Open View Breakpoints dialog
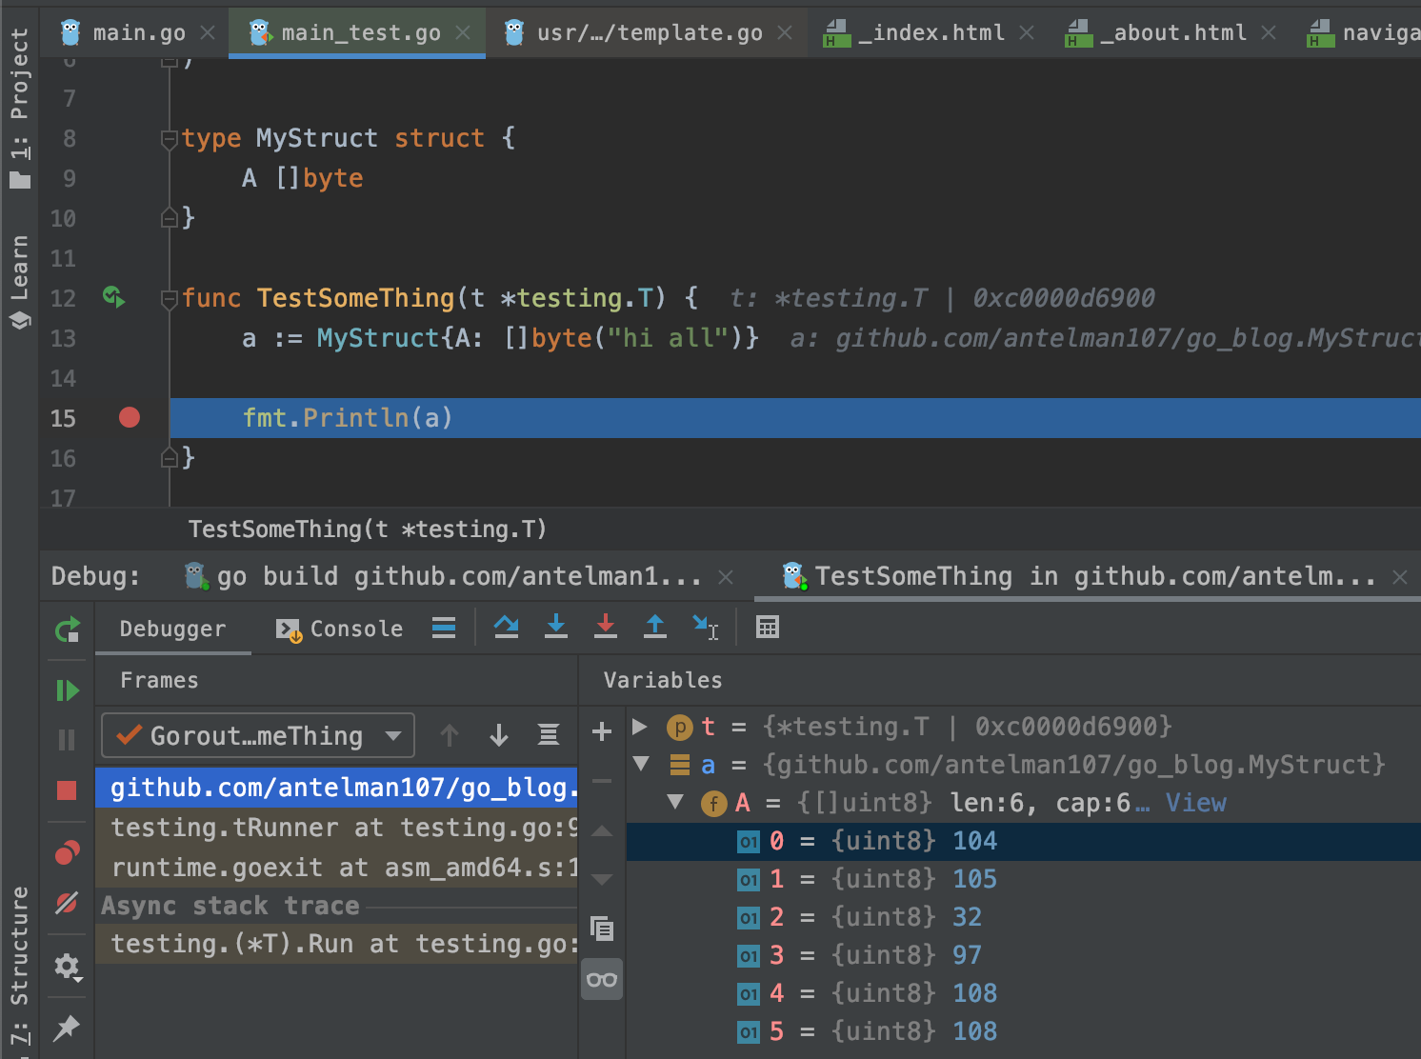1421x1059 pixels. coord(67,852)
